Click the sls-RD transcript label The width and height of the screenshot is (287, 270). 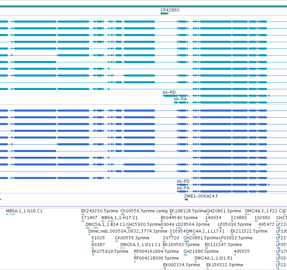coord(169,92)
